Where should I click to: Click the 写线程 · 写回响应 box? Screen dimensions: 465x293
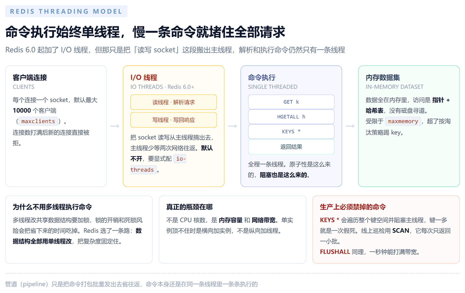pyautogui.click(x=174, y=120)
